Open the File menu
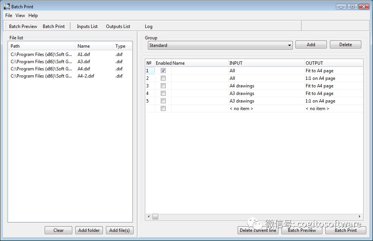 coord(9,16)
